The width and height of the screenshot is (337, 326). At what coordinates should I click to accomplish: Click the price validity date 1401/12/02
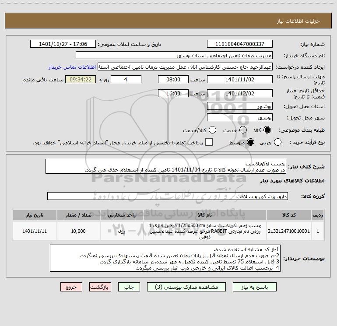pyautogui.click(x=240, y=94)
